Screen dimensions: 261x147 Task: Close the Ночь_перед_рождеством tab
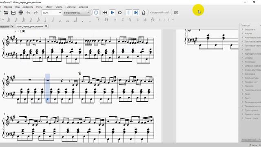(x=46, y=26)
